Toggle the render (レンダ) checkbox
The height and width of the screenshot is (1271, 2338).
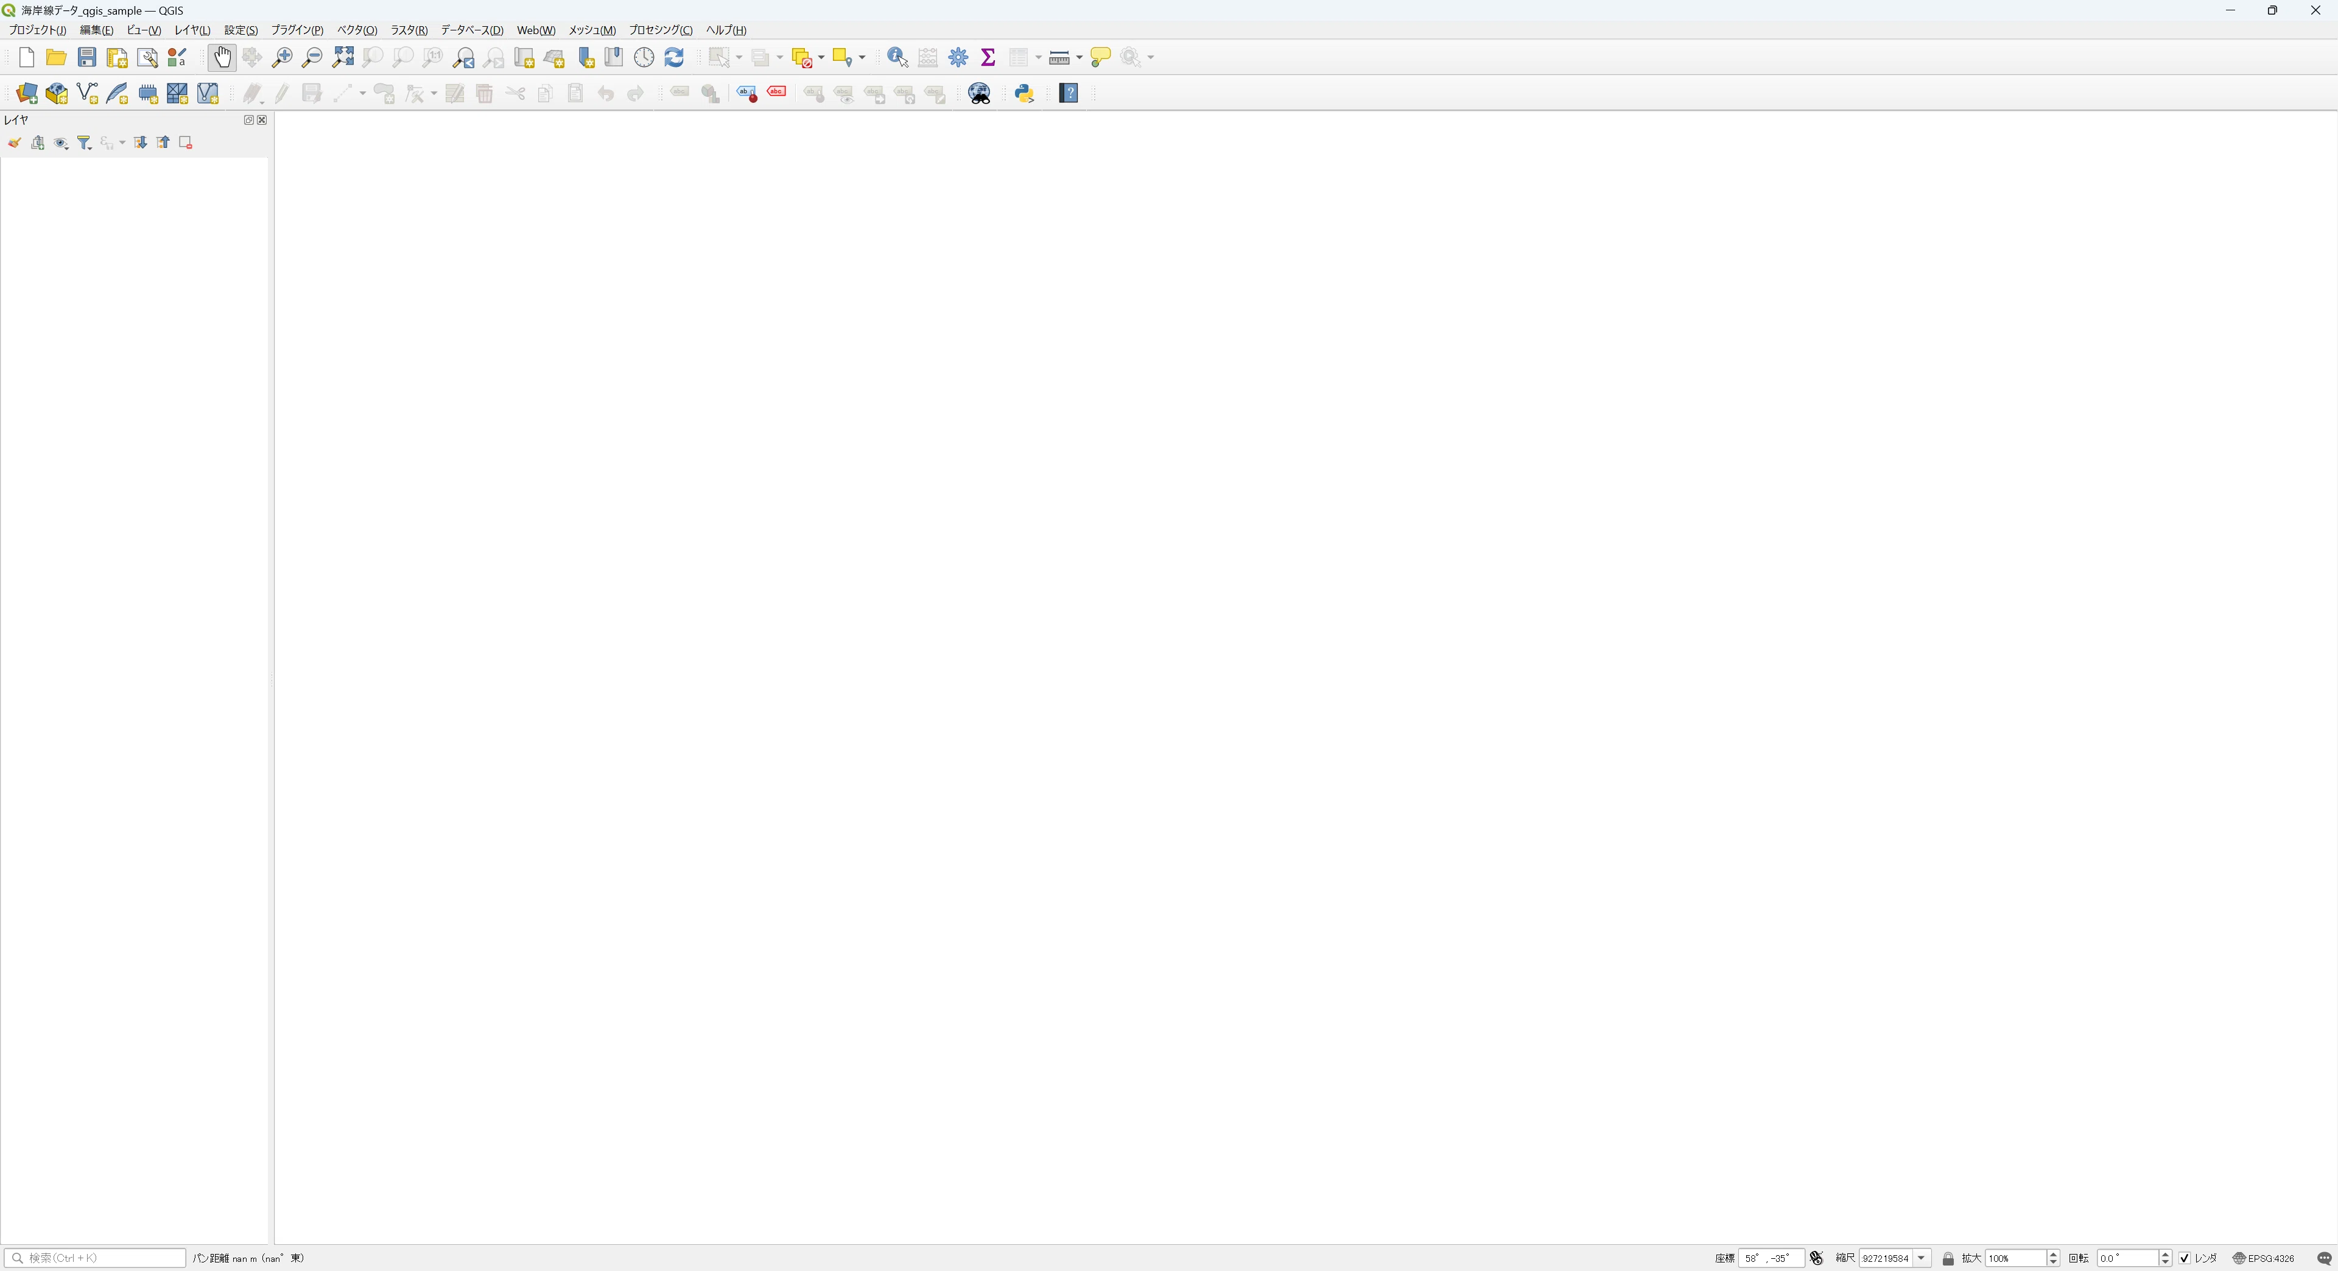[x=2186, y=1258]
